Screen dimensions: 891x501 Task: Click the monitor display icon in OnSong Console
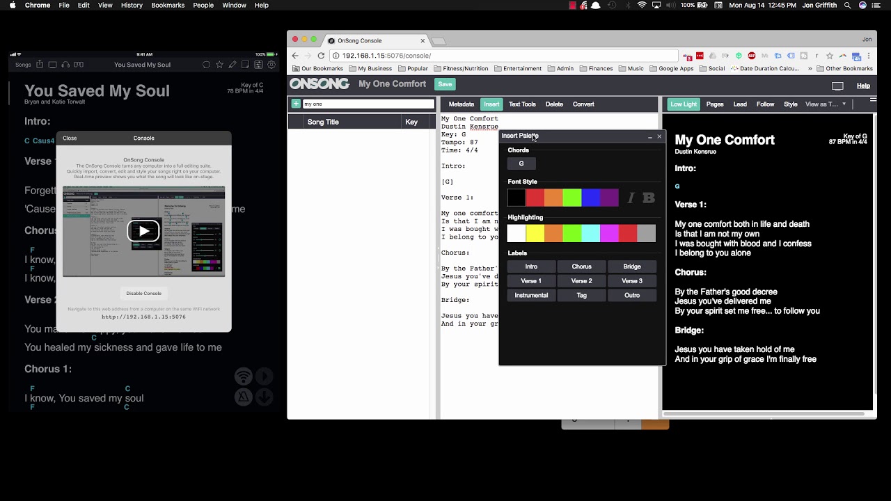click(837, 86)
